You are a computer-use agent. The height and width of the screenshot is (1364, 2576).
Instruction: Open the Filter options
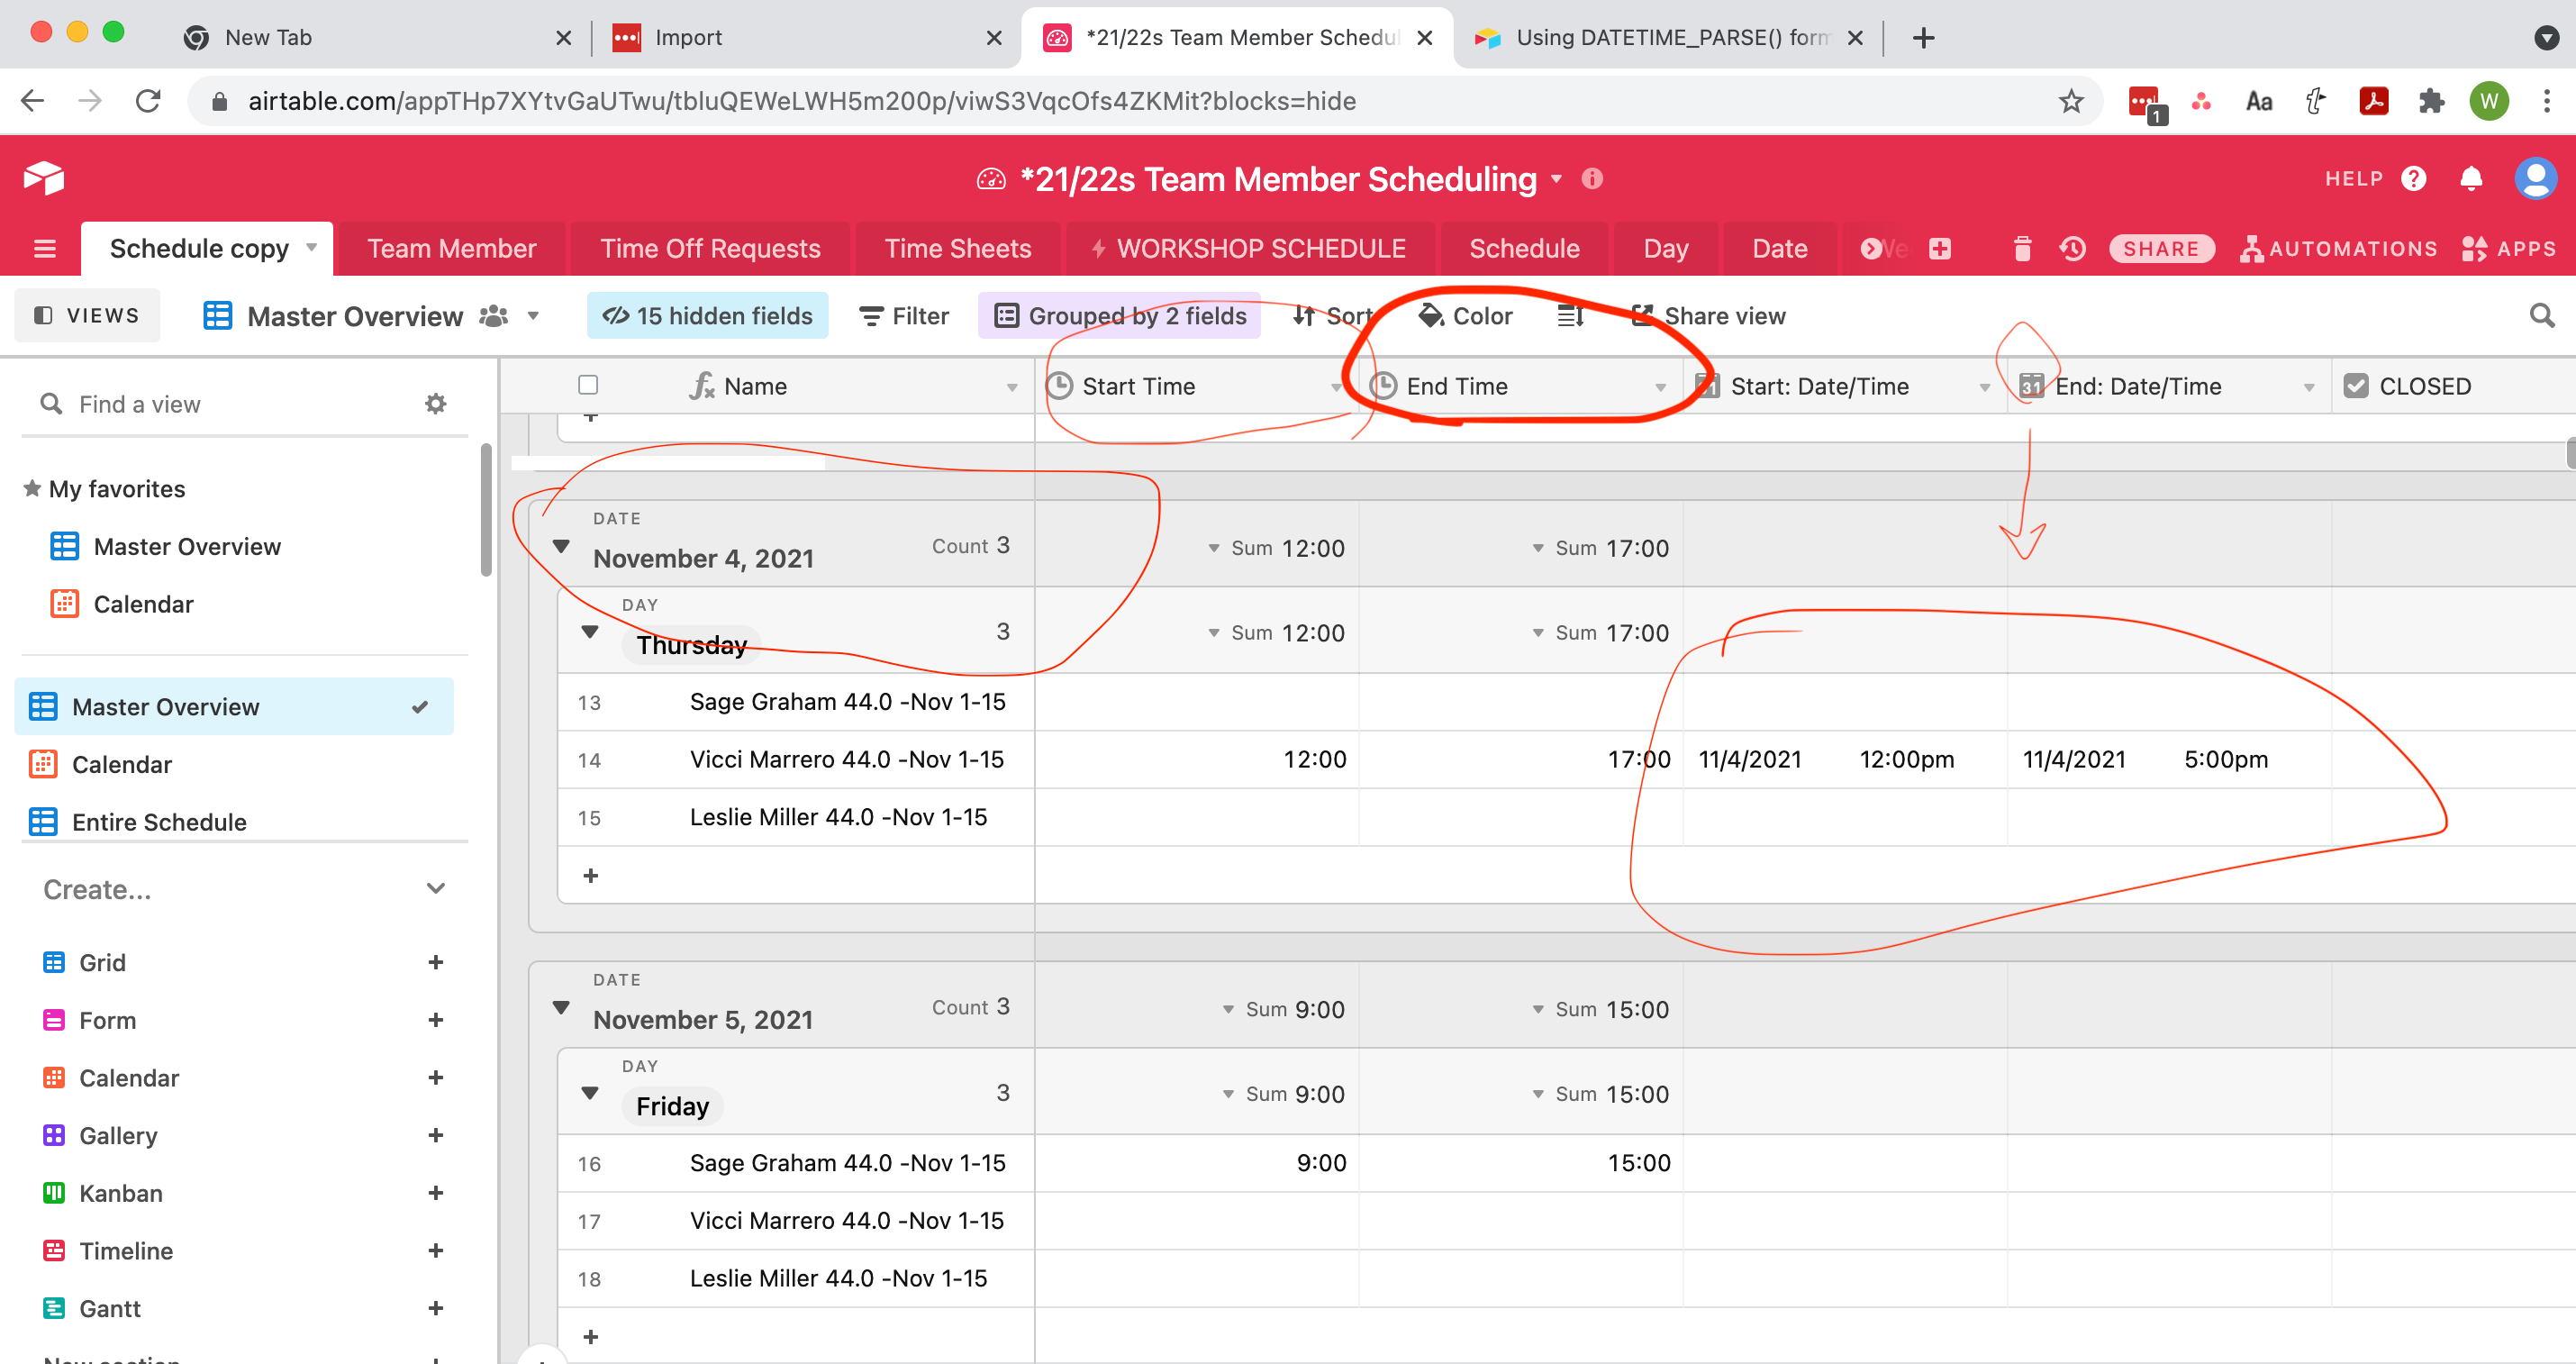[x=904, y=316]
